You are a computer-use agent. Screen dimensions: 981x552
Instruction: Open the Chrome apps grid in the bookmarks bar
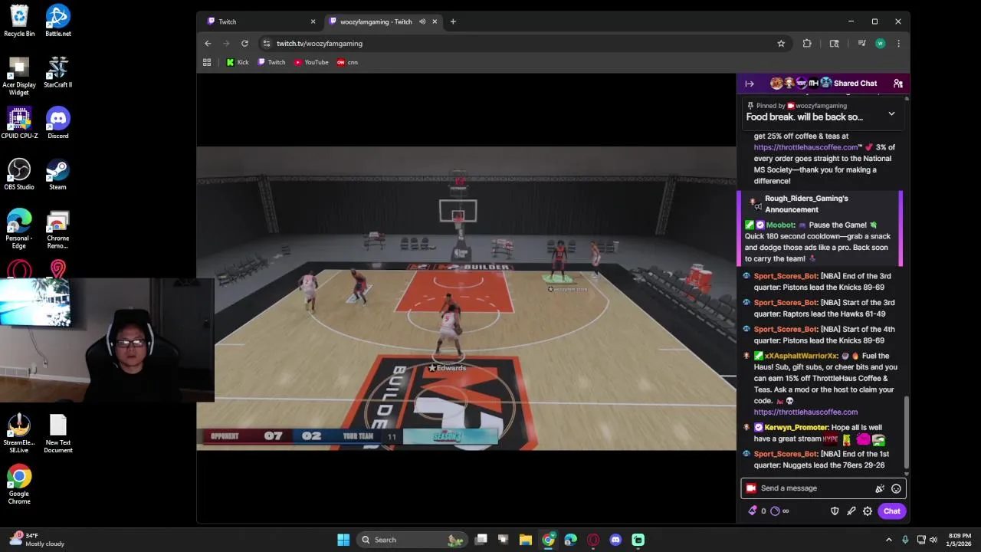[207, 62]
